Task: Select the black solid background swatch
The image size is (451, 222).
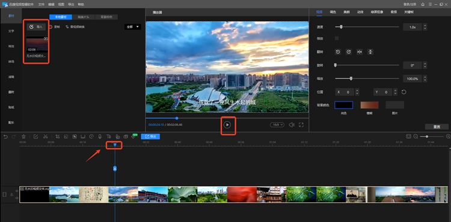Action: [343, 105]
